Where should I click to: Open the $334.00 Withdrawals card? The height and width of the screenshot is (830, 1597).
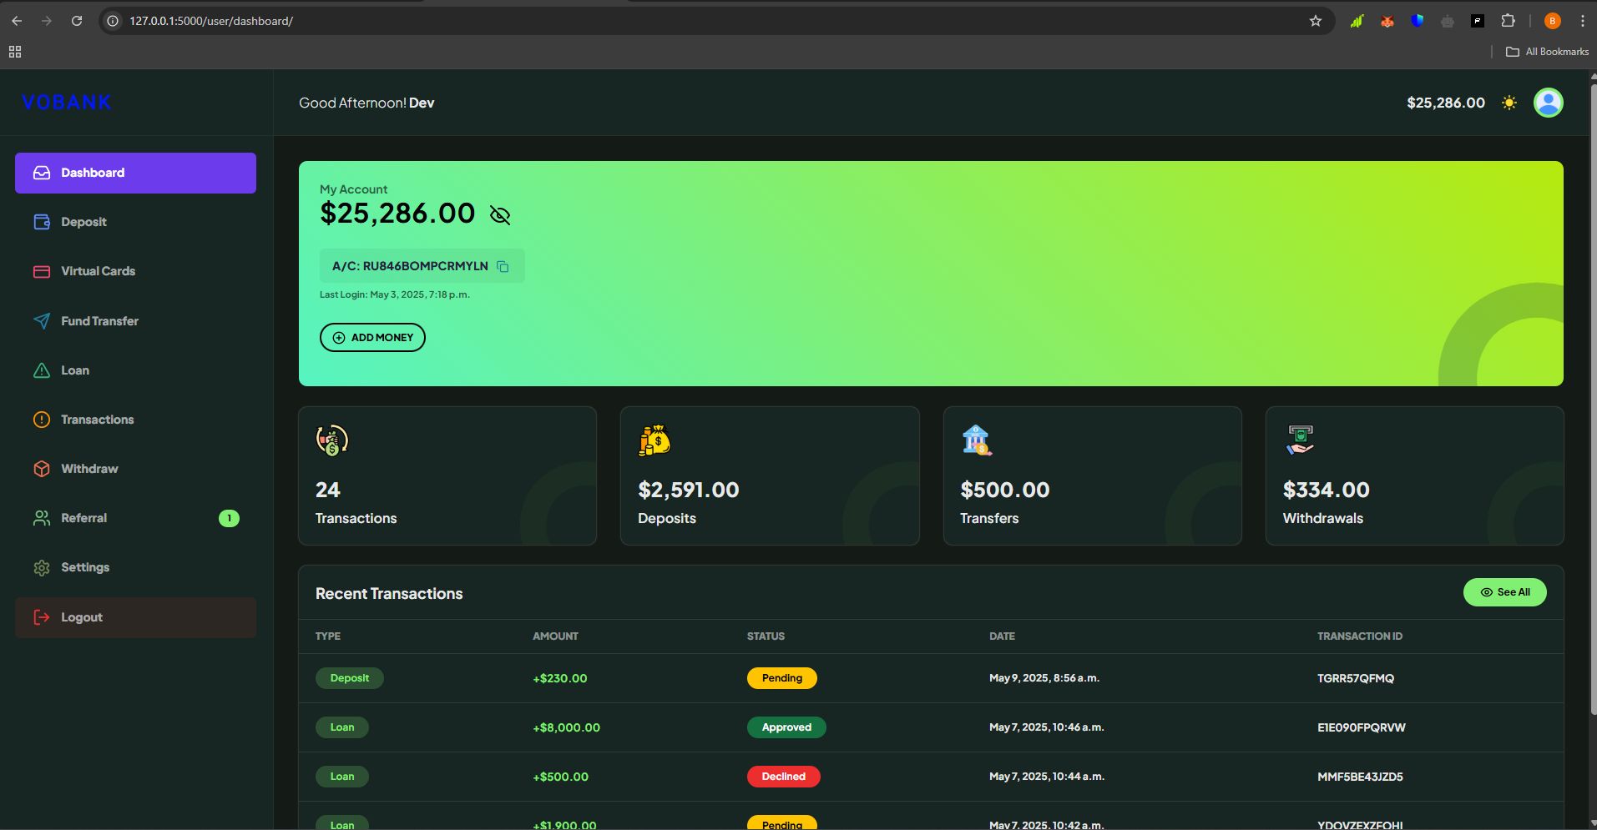[x=1415, y=475]
